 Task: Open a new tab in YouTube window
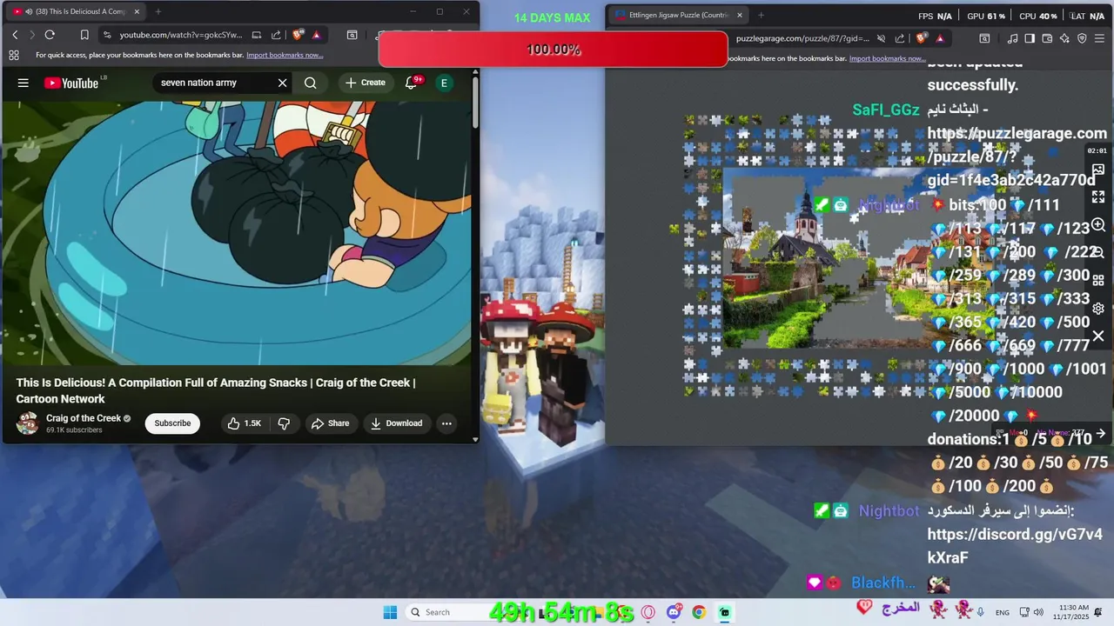click(x=158, y=11)
